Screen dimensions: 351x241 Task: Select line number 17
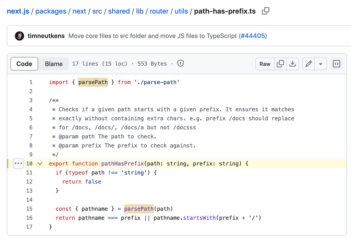[29, 227]
